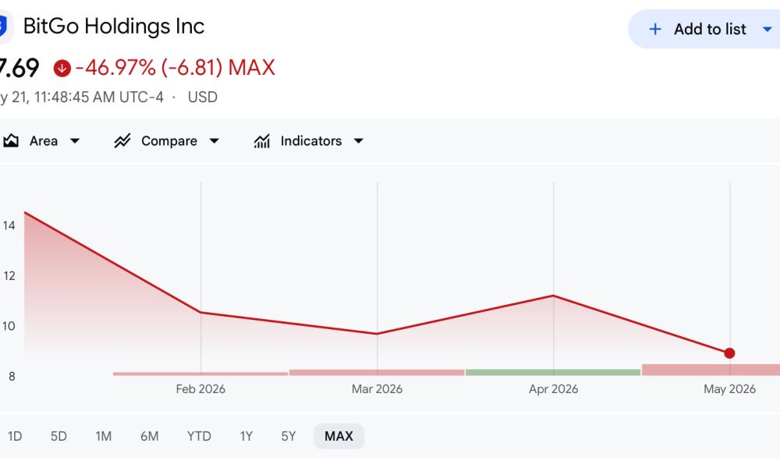Image resolution: width=780 pixels, height=468 pixels.
Task: Expand the Indicators dropdown arrow
Action: [358, 141]
